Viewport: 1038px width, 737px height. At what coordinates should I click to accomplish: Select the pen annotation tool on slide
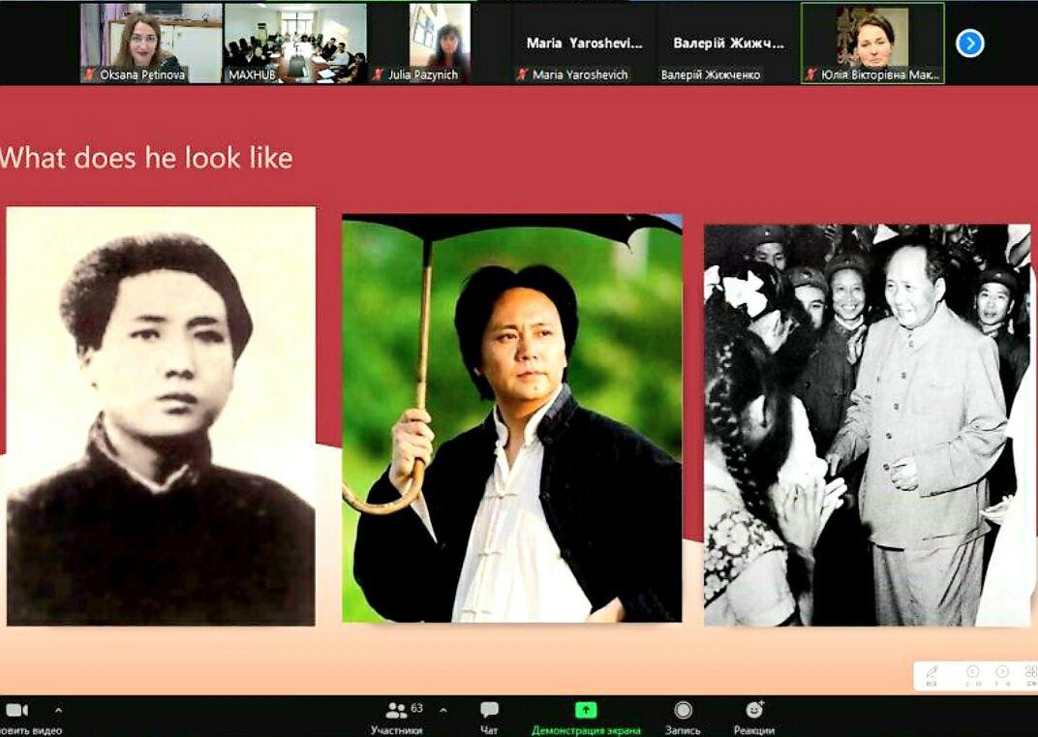931,672
